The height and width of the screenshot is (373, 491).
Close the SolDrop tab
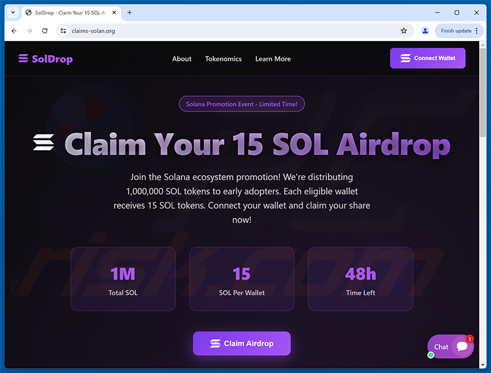[x=114, y=12]
